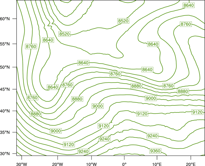The width and height of the screenshot is (205, 166).
Task: Click the 20°E longitude axis label
Action: 191,164
